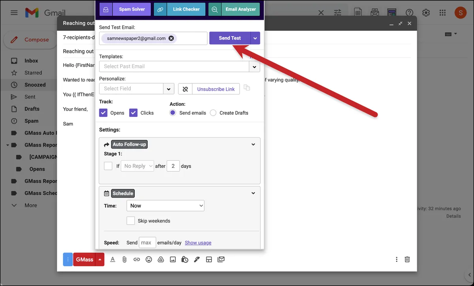Open the Starred folder

(x=33, y=73)
